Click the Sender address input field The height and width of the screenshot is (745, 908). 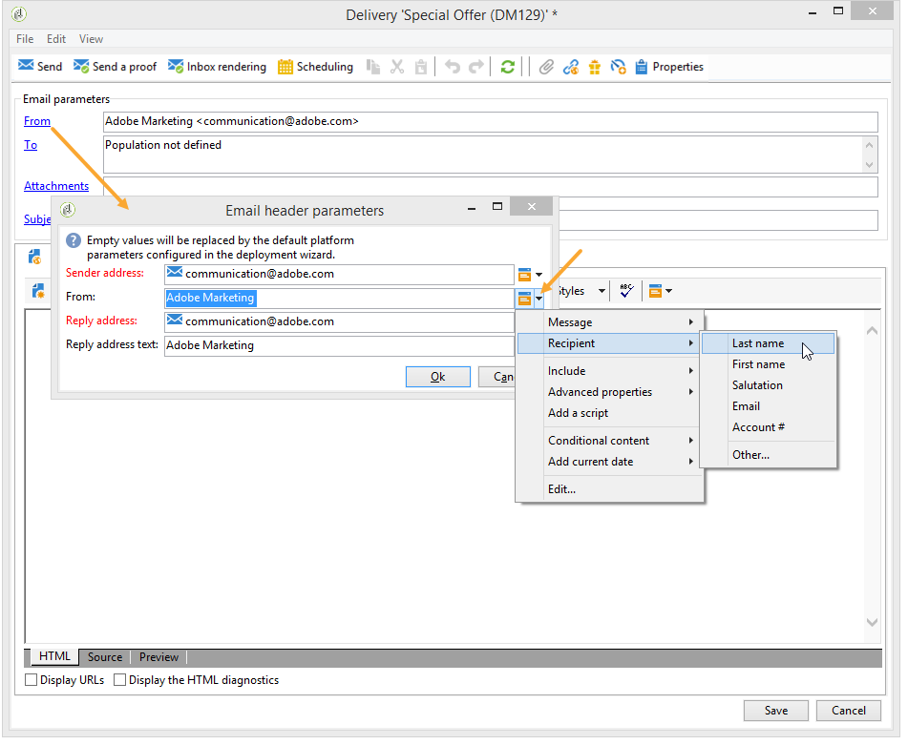(339, 274)
